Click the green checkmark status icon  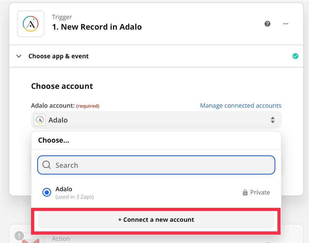pos(295,56)
